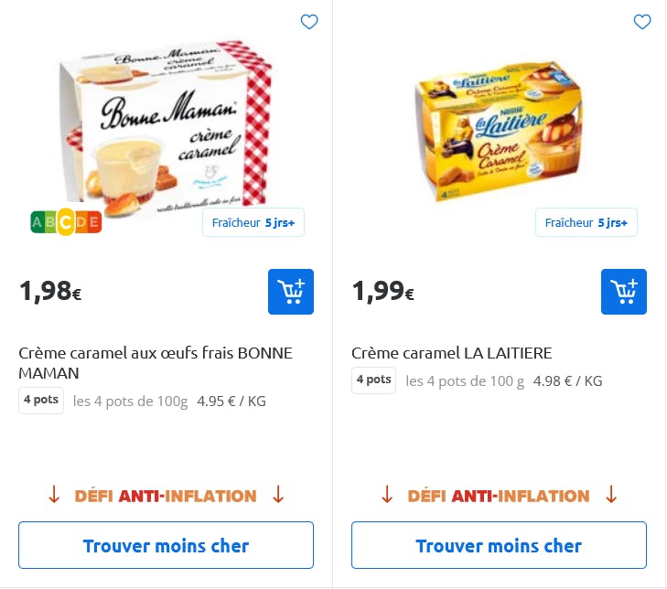Click the 4.95 € / KG unit price

231,401
